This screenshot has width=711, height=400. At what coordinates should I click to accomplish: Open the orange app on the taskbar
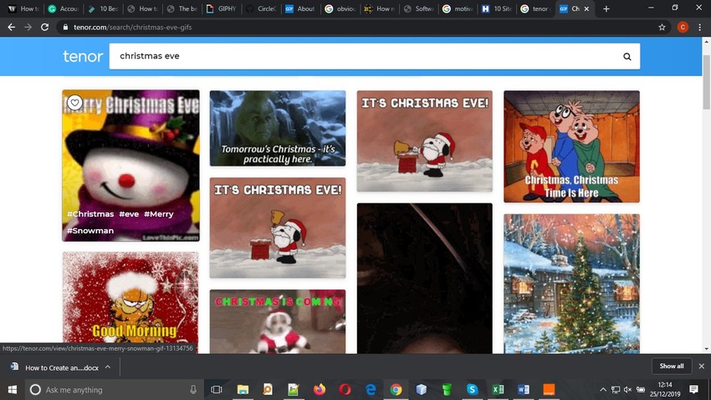[549, 390]
